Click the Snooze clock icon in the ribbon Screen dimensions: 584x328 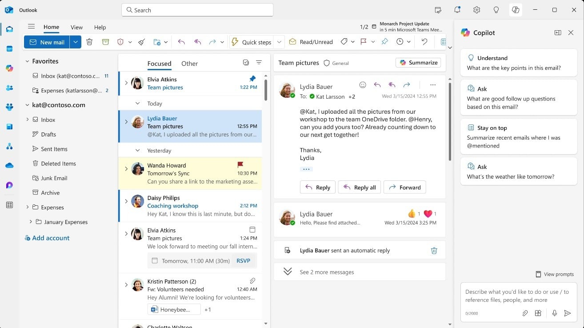[x=400, y=42]
